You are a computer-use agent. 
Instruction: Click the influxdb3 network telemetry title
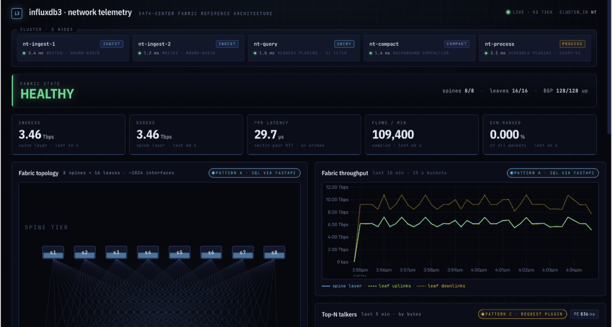[80, 12]
